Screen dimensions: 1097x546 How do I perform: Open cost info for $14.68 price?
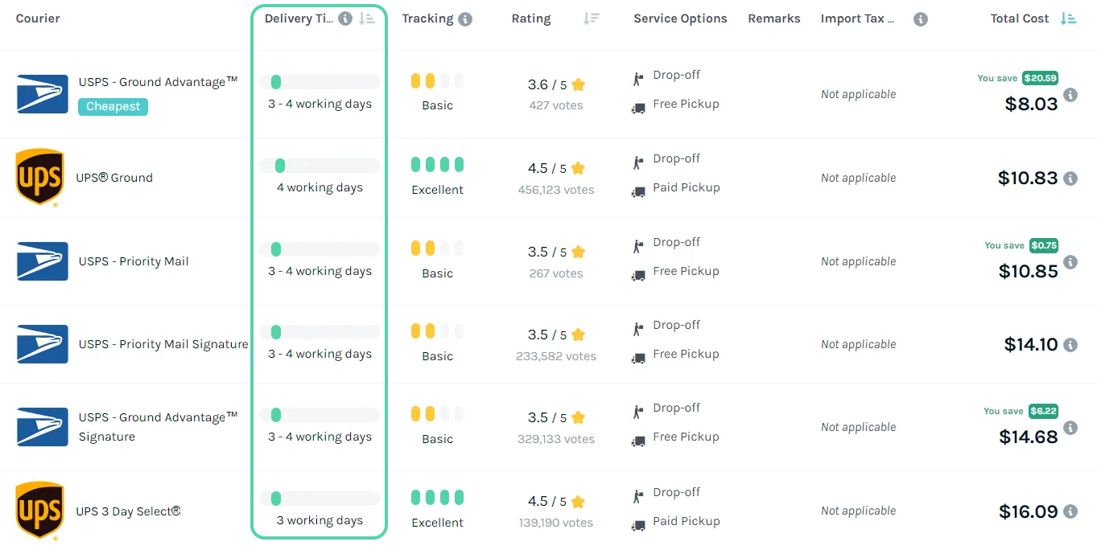(x=1070, y=428)
